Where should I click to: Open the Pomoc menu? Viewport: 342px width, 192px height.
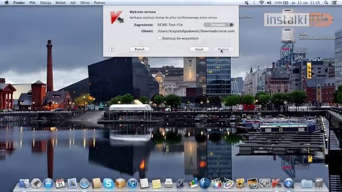pyautogui.click(x=99, y=3)
